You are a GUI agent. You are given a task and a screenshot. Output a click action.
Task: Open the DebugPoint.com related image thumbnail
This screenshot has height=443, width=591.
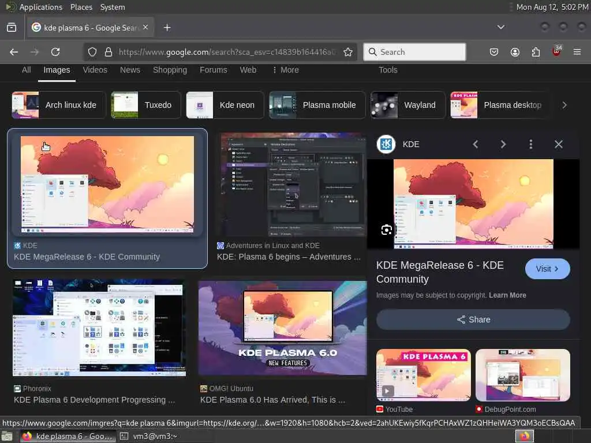pos(523,375)
